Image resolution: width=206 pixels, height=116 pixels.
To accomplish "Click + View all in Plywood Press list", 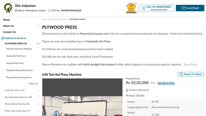I will coord(33,84).
